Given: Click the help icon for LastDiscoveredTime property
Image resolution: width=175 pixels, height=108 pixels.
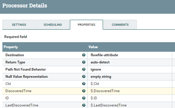Looking at the screenshot, I should click(x=84, y=105).
